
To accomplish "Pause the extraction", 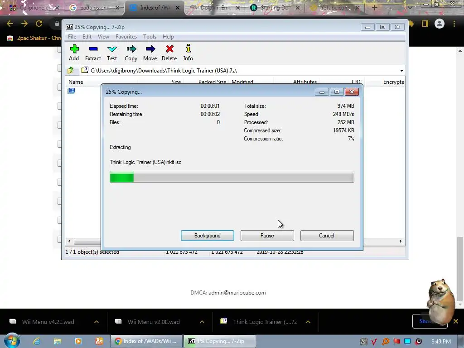I will point(267,236).
